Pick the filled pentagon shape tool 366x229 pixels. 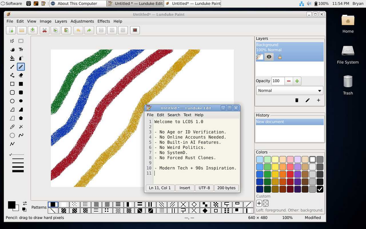point(21,118)
